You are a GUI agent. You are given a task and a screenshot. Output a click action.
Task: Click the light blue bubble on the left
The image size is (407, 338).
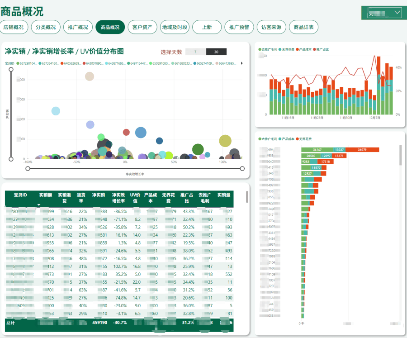(56, 111)
